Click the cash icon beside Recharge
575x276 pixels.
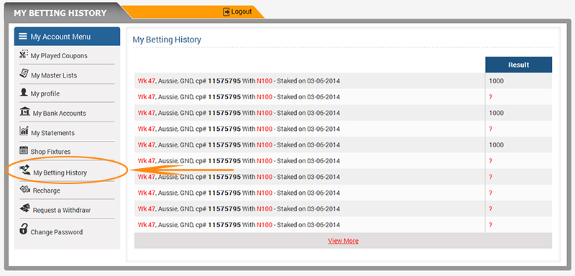point(25,190)
